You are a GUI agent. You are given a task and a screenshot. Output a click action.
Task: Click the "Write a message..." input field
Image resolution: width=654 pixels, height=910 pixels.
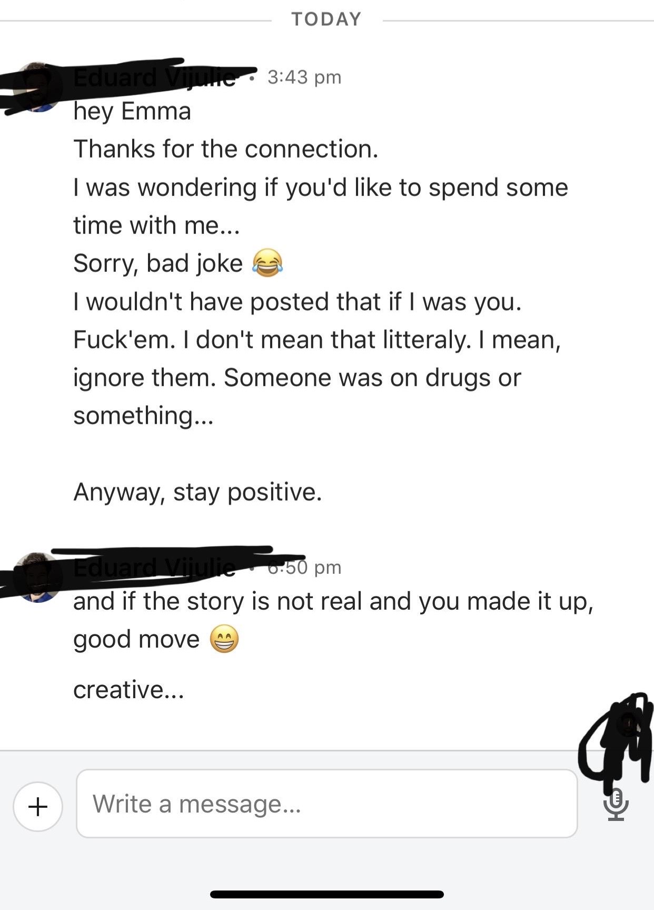click(x=326, y=804)
